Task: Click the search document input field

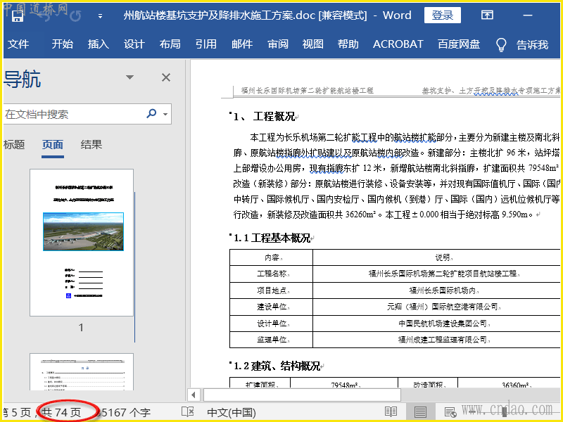Action: (x=70, y=114)
